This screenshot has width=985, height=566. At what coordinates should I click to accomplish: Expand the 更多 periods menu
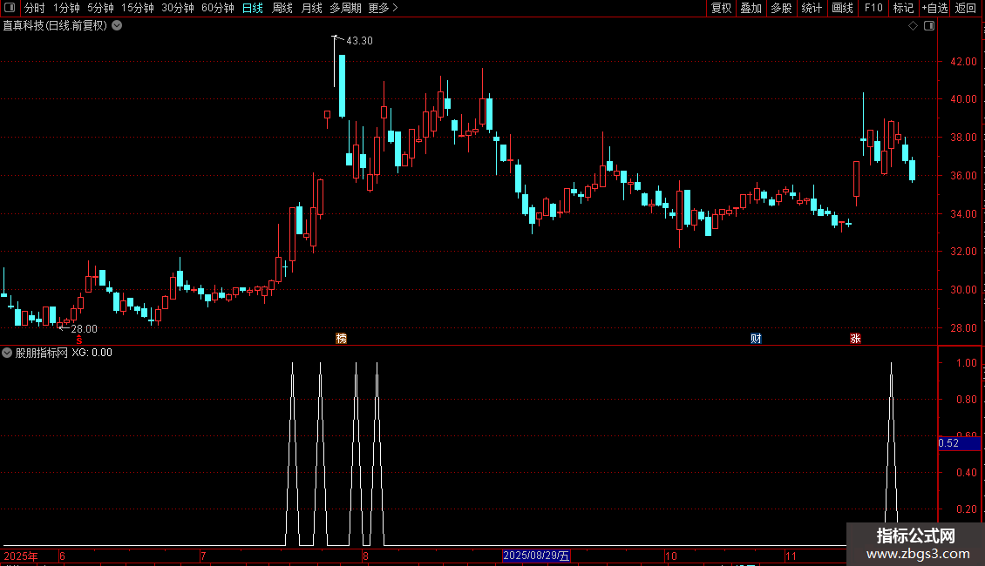(383, 8)
